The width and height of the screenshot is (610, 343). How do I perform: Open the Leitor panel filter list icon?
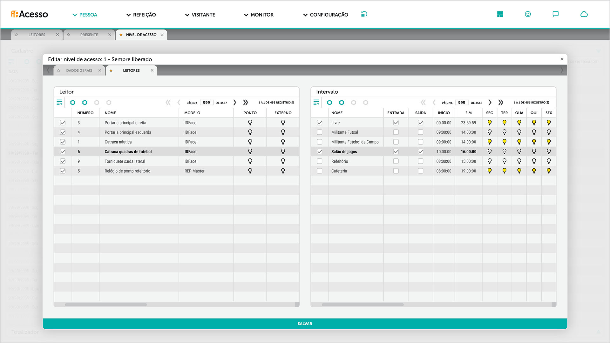(x=59, y=102)
